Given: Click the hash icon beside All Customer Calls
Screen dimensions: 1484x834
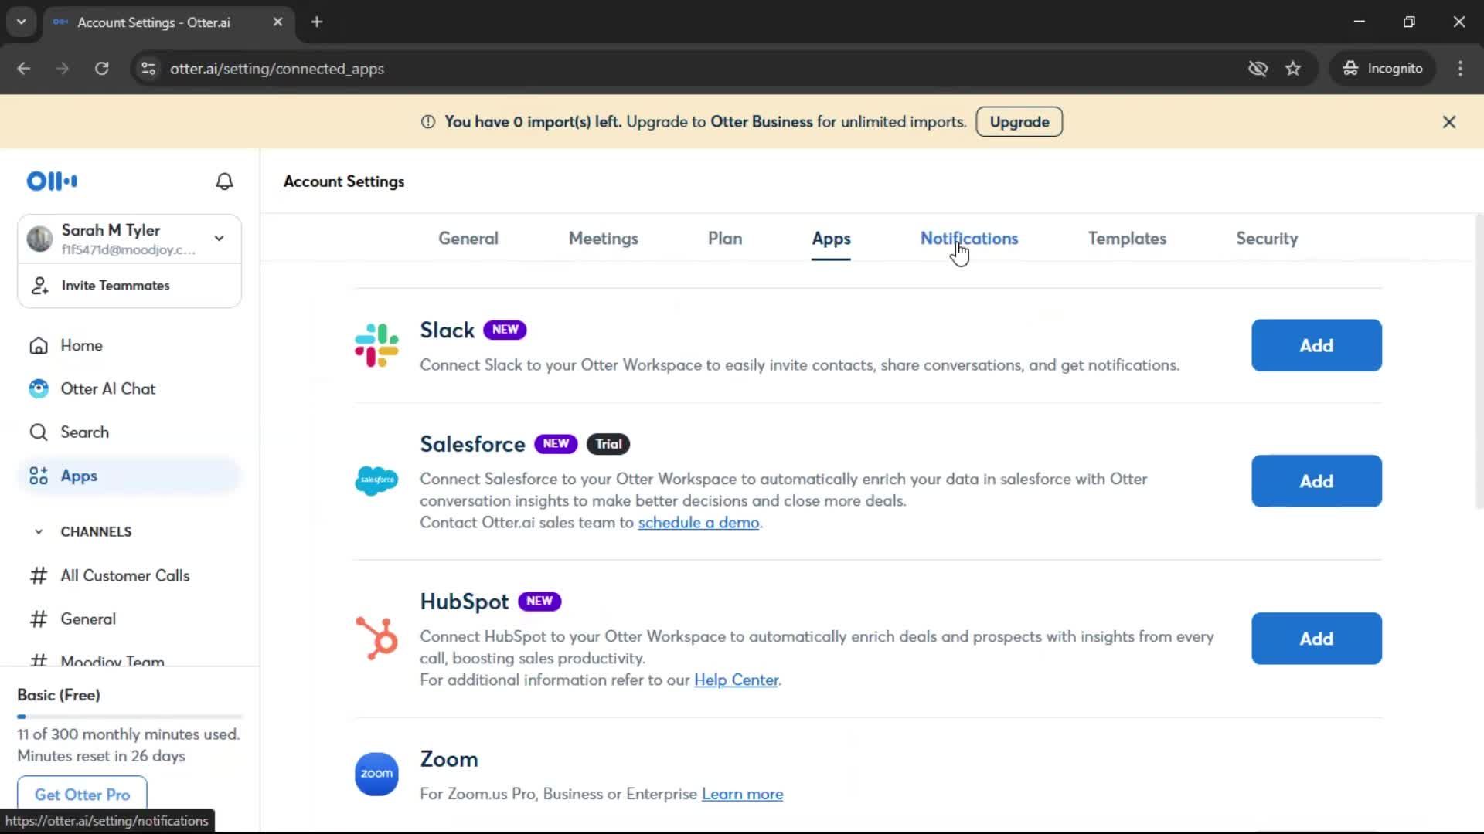Looking at the screenshot, I should coord(39,575).
